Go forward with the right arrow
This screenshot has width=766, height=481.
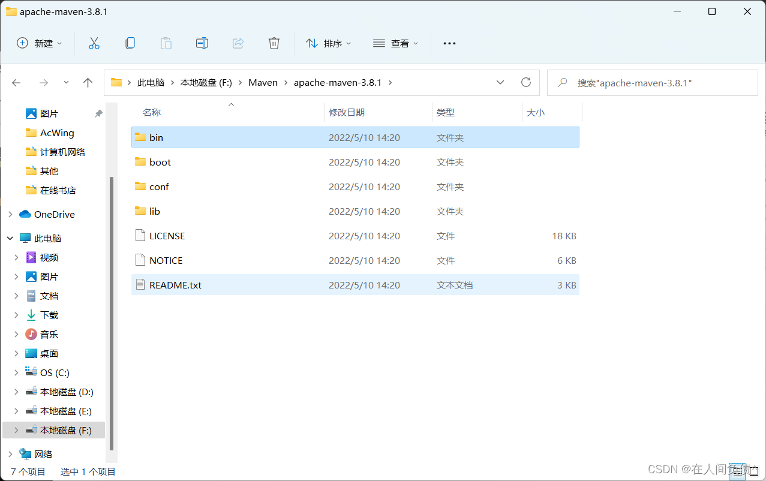pyautogui.click(x=43, y=83)
